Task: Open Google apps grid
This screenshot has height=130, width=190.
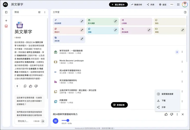Action: tap(178, 5)
